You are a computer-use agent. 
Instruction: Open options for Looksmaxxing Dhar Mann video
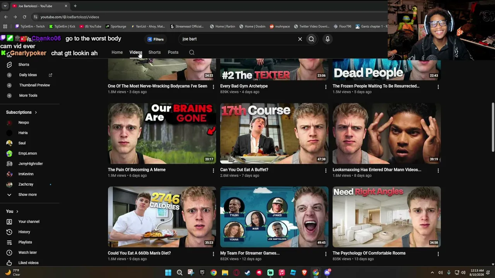(438, 170)
